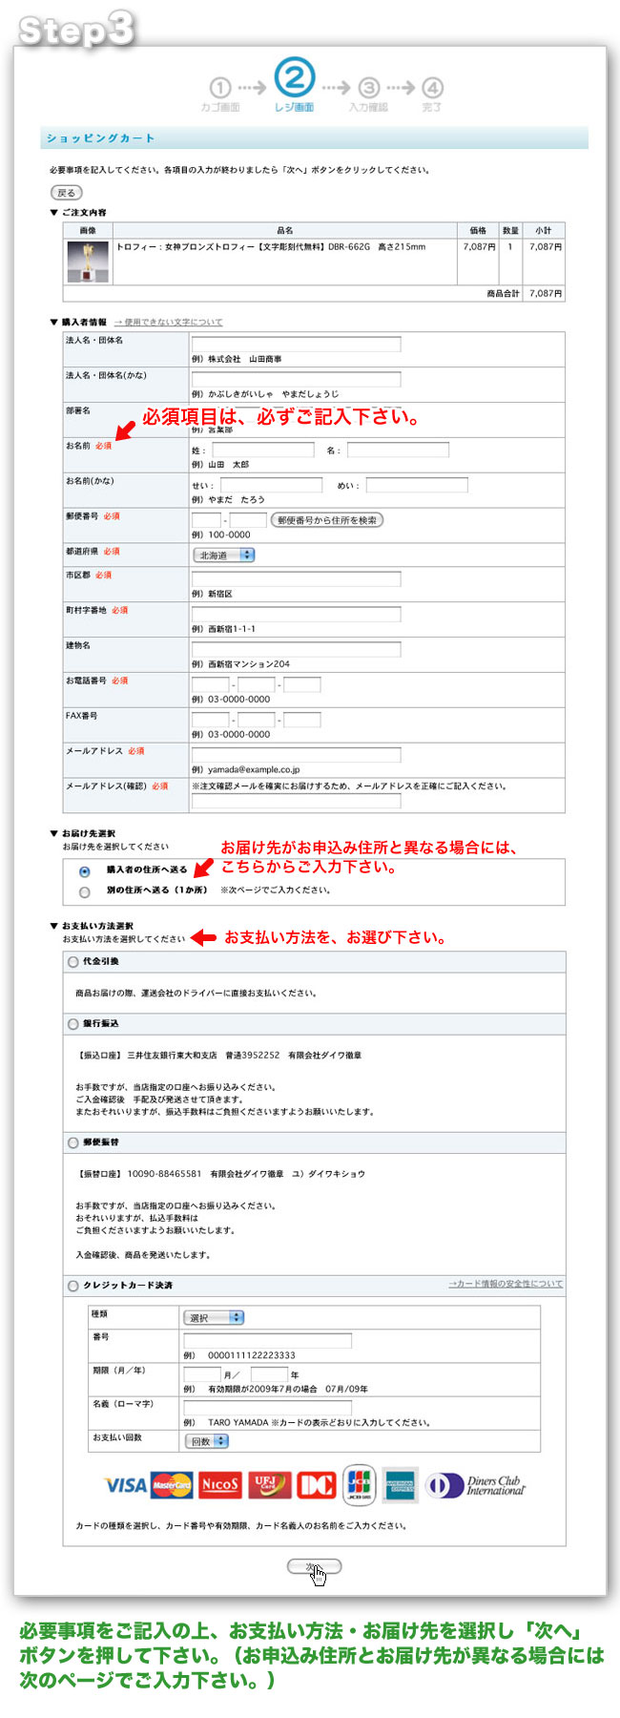Click the credit card 番号 field
The width and height of the screenshot is (620, 1718).
pos(267,1340)
